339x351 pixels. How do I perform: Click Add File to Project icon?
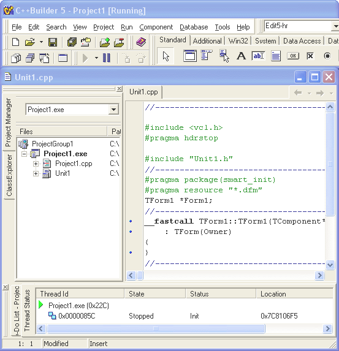[x=105, y=42]
